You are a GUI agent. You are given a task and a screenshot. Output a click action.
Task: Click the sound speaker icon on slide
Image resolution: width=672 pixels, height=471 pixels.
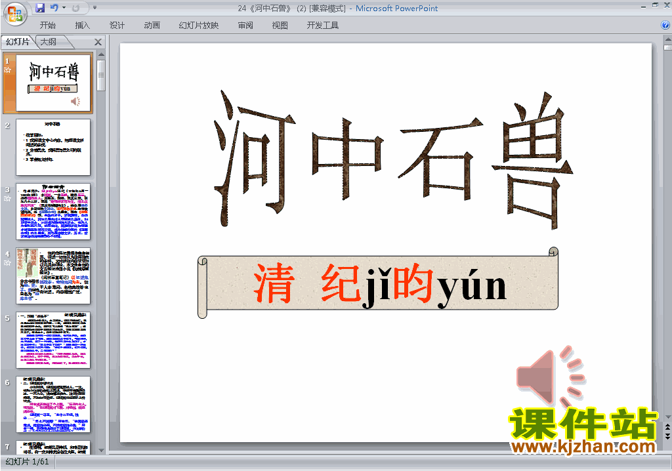point(551,377)
